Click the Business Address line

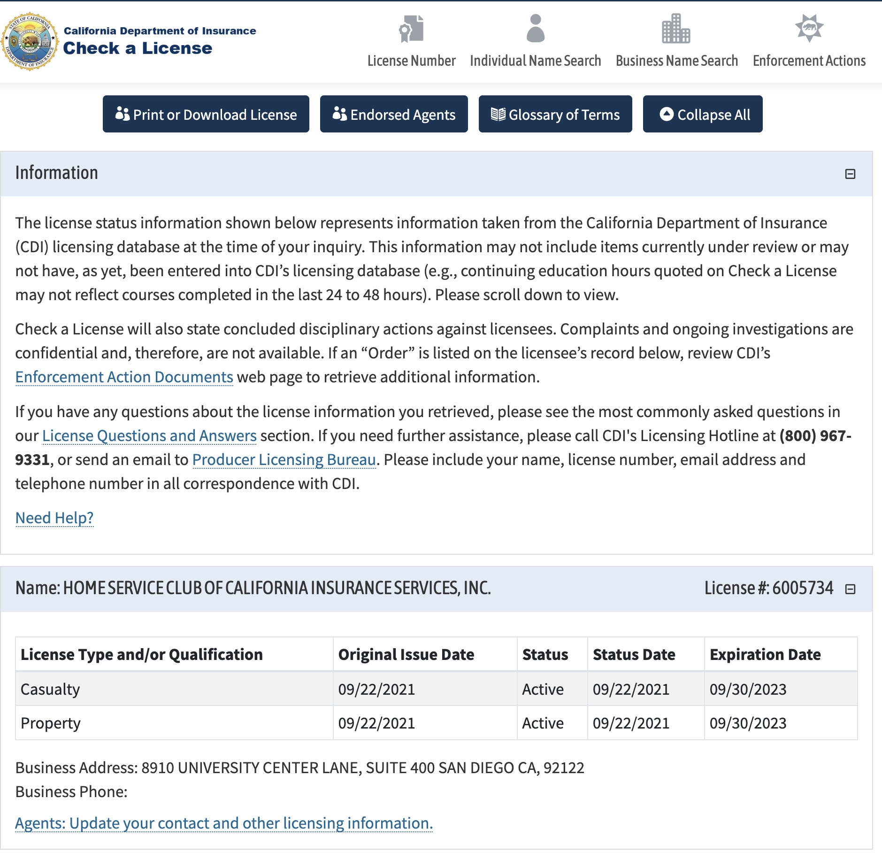coord(299,768)
